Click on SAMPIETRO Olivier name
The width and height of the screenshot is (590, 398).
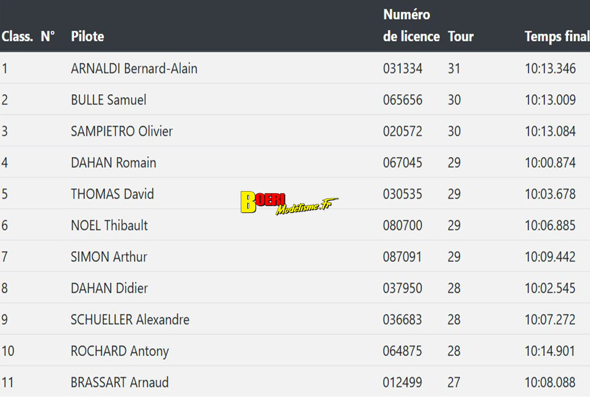pos(122,131)
